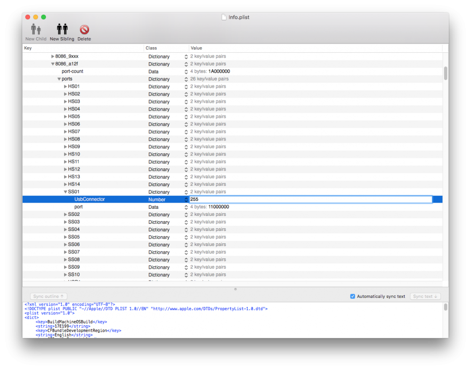
Task: Click the Sync text button
Action: point(425,296)
